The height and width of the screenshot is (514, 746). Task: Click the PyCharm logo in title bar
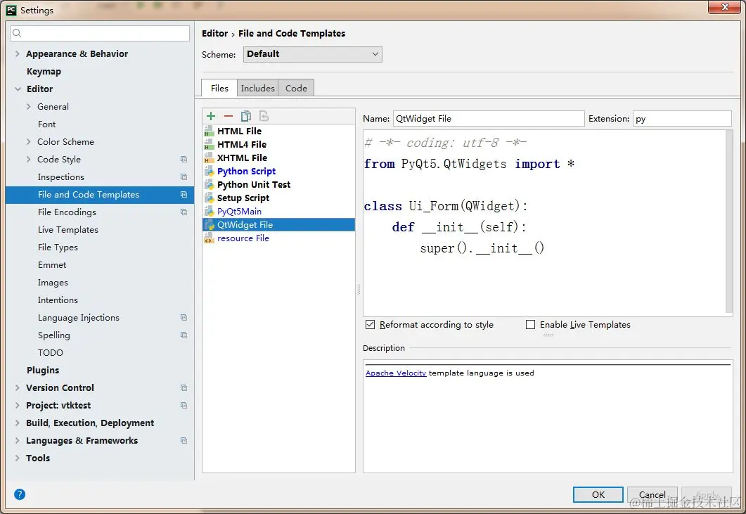11,10
